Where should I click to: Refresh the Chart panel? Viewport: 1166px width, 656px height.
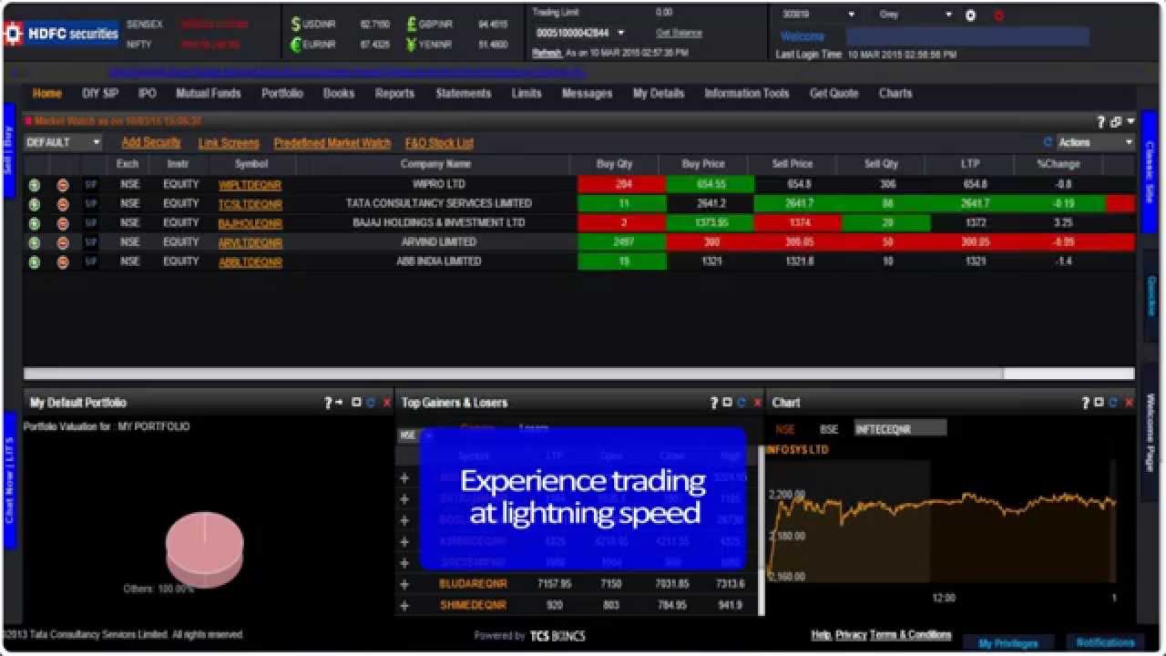pos(1113,403)
